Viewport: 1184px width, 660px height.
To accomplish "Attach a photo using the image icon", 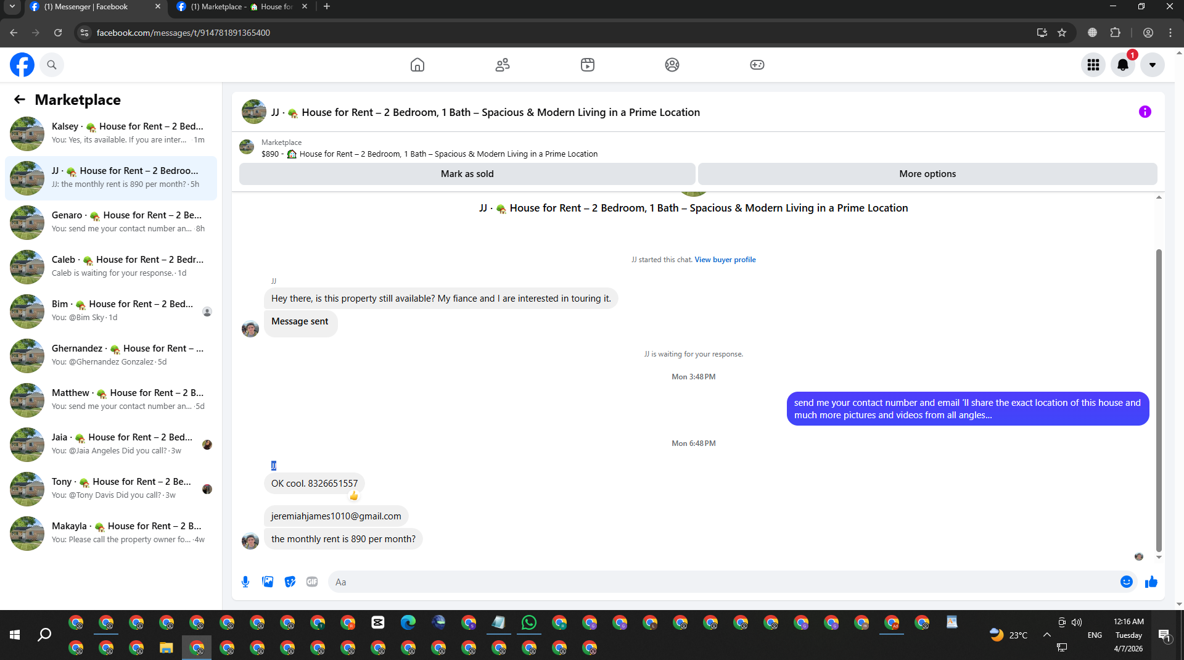I will tap(268, 582).
